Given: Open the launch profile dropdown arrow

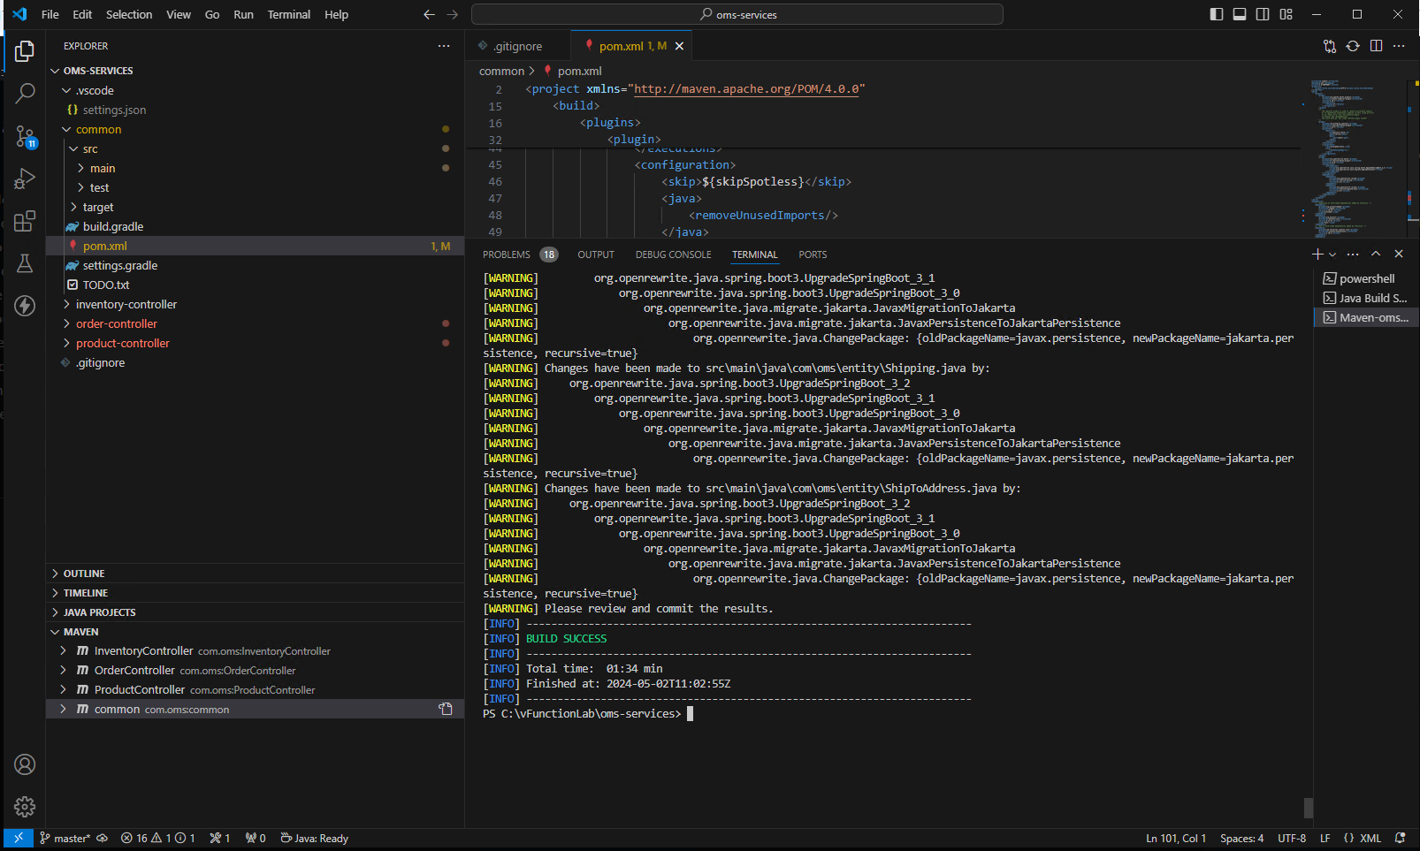Looking at the screenshot, I should click(x=1332, y=255).
